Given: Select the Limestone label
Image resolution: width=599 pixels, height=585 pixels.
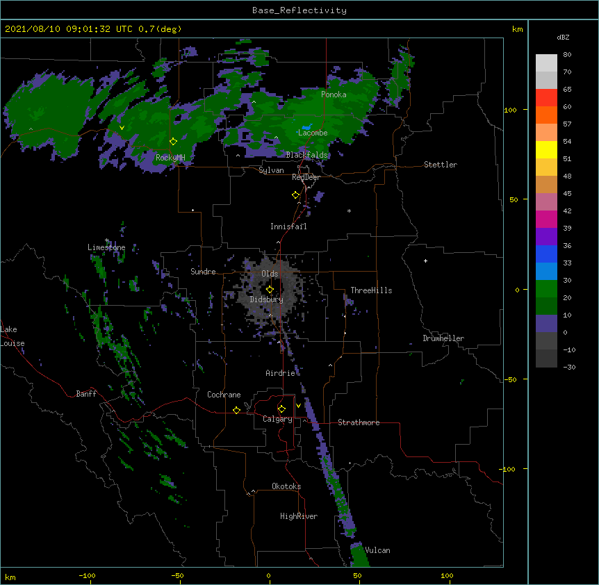Looking at the screenshot, I should (x=106, y=247).
